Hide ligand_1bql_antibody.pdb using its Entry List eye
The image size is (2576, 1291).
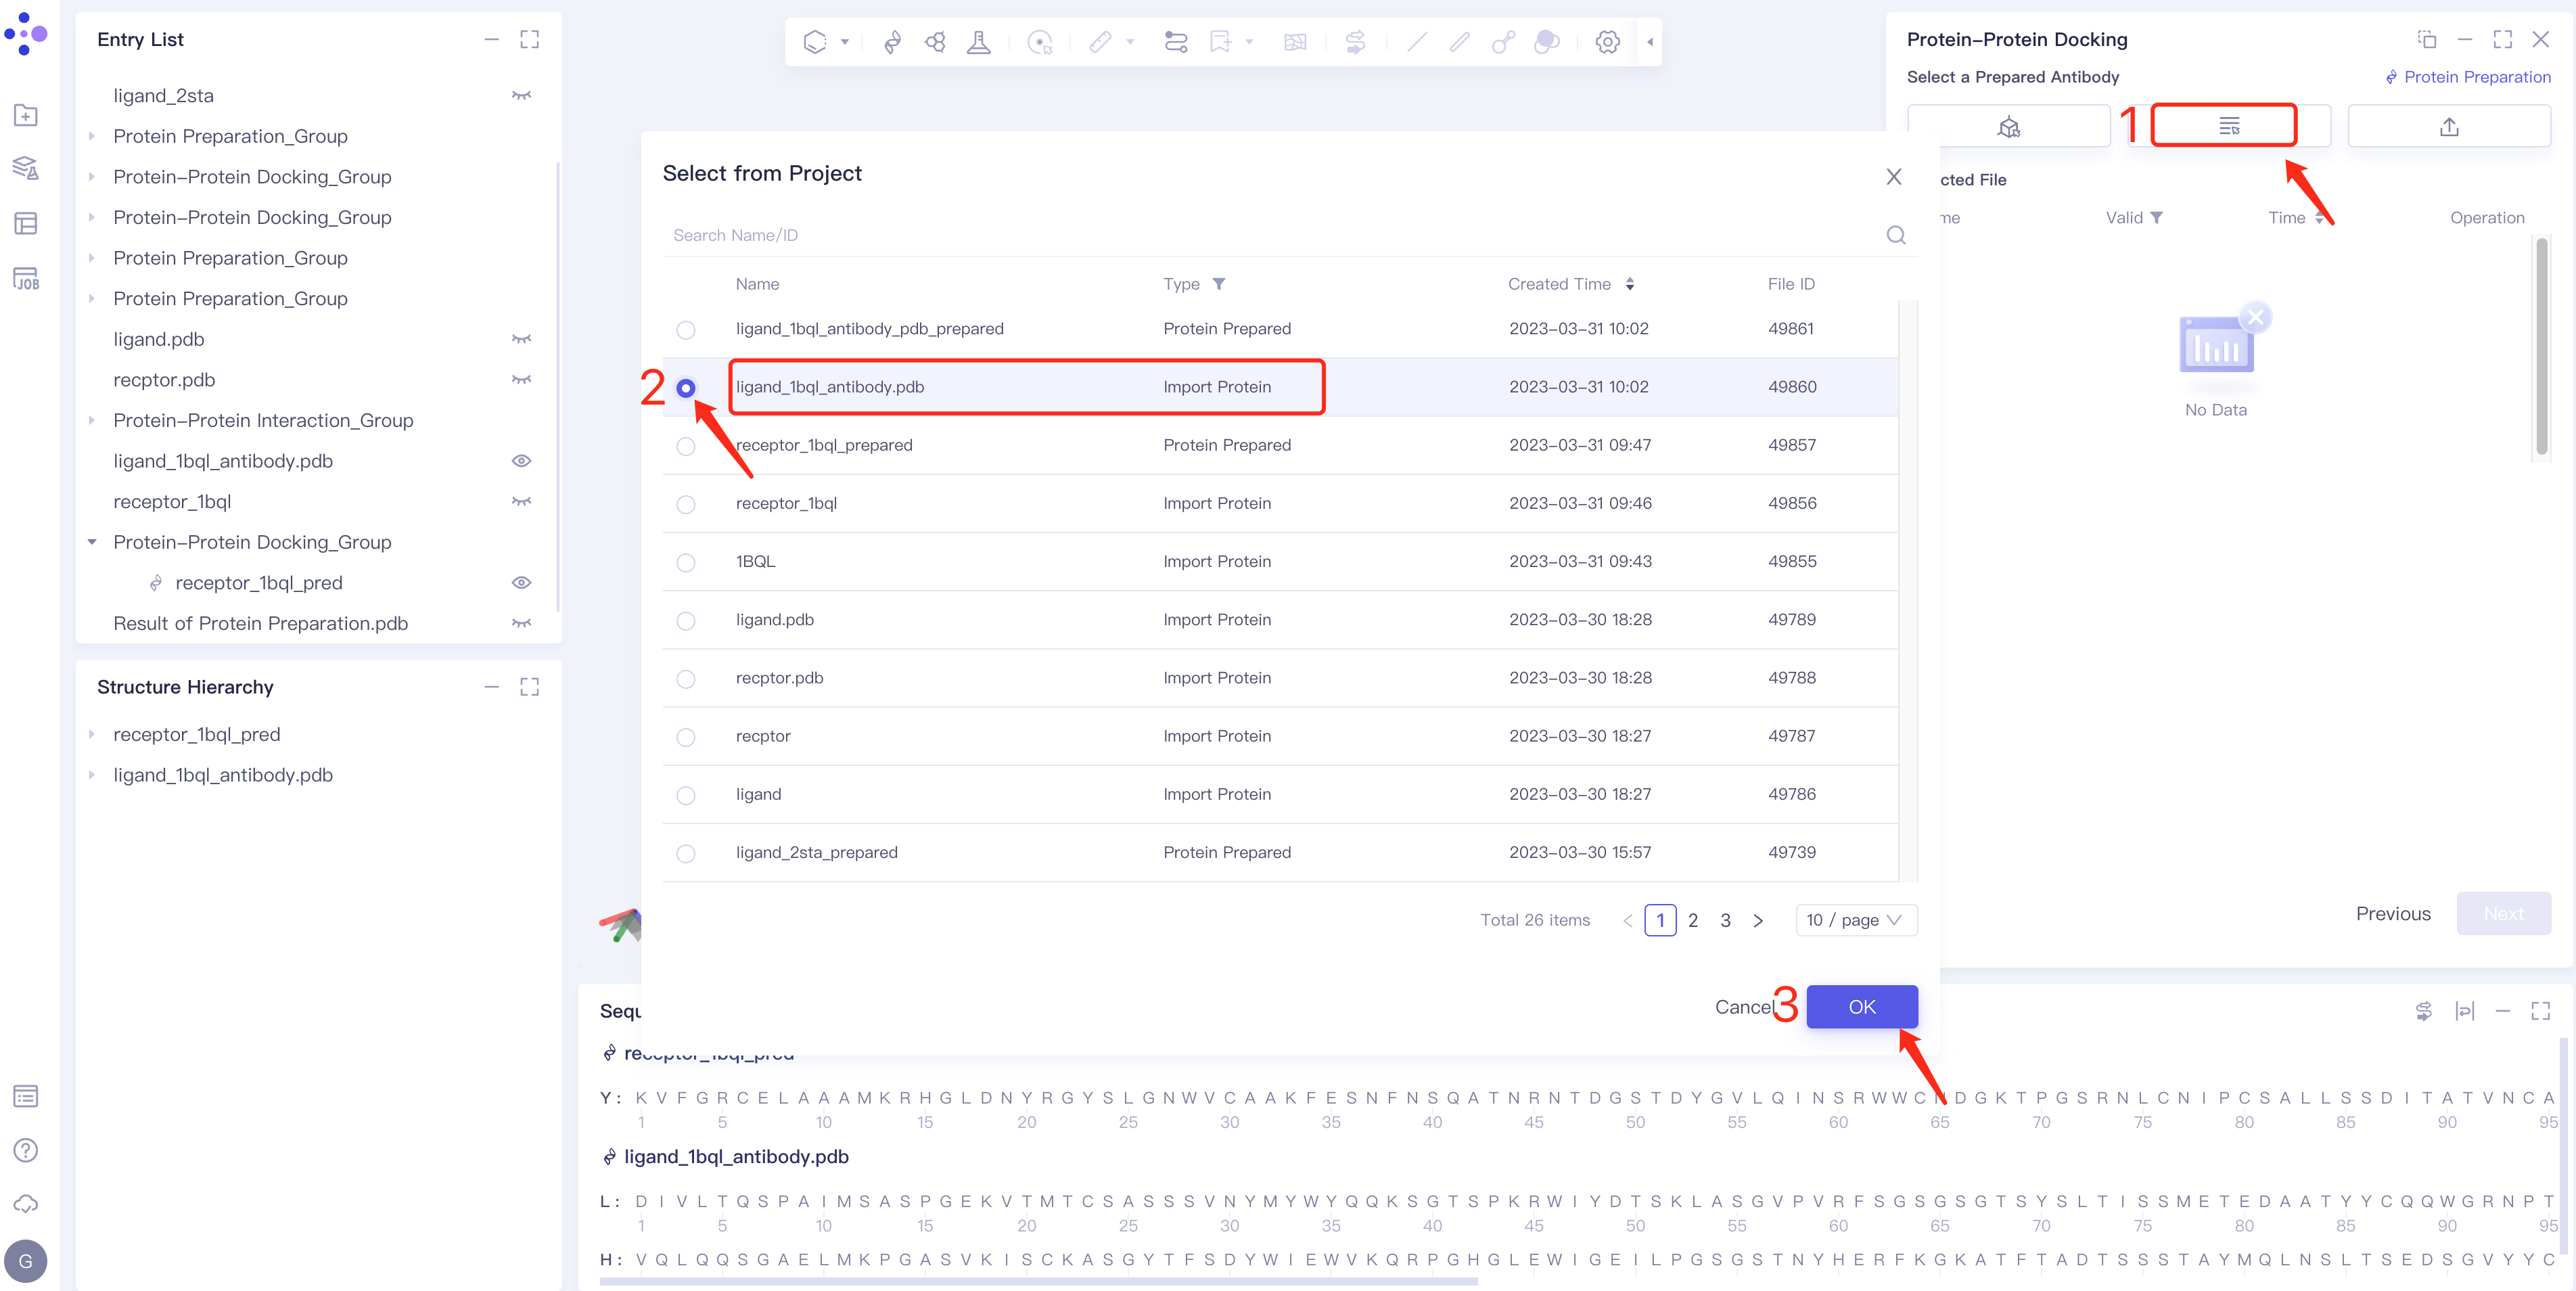(x=521, y=461)
